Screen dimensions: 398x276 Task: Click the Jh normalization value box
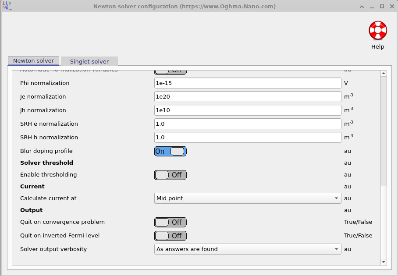point(248,110)
